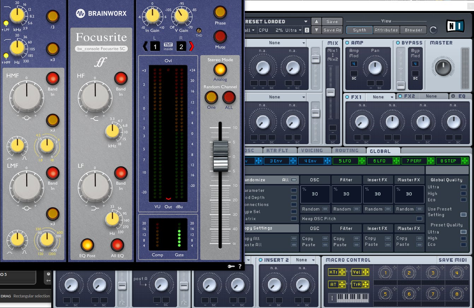
Task: Click the TMT inside badge
Action: [x=168, y=46]
